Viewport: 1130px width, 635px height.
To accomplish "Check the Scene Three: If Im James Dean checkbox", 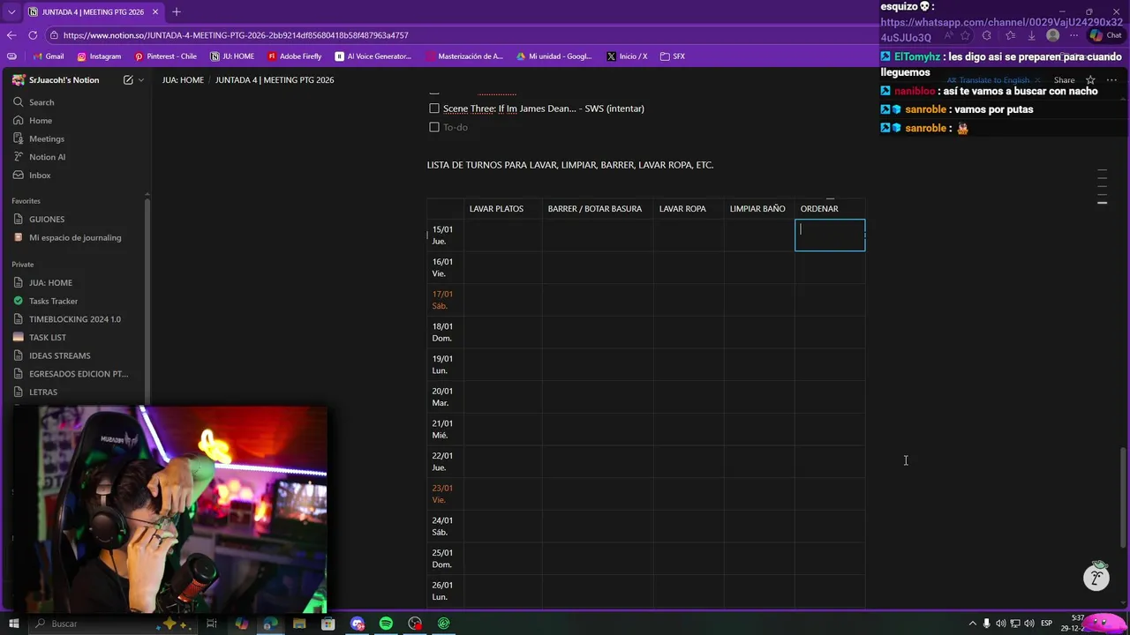I will (434, 108).
